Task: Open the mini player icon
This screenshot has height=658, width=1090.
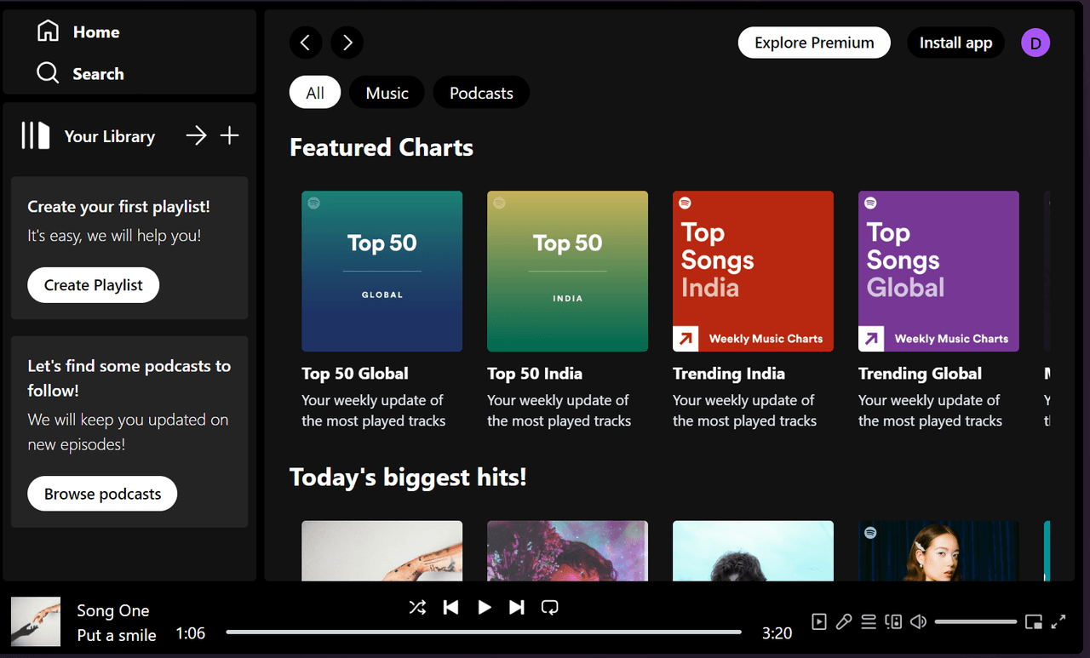Action: pos(1034,622)
